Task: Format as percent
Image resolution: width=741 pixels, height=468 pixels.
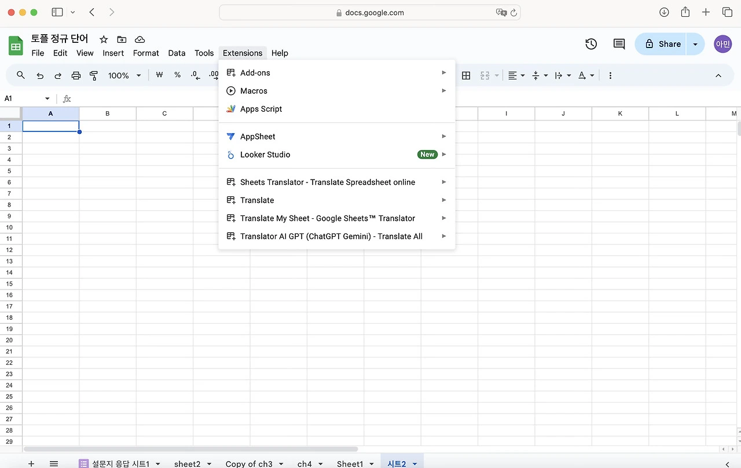Action: pyautogui.click(x=178, y=75)
